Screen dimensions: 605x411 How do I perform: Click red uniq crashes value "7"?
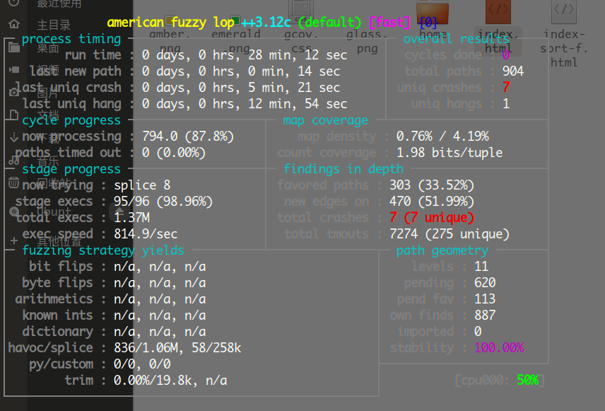[x=506, y=88]
